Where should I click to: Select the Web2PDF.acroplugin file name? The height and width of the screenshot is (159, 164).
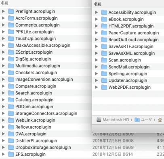tap(130, 87)
